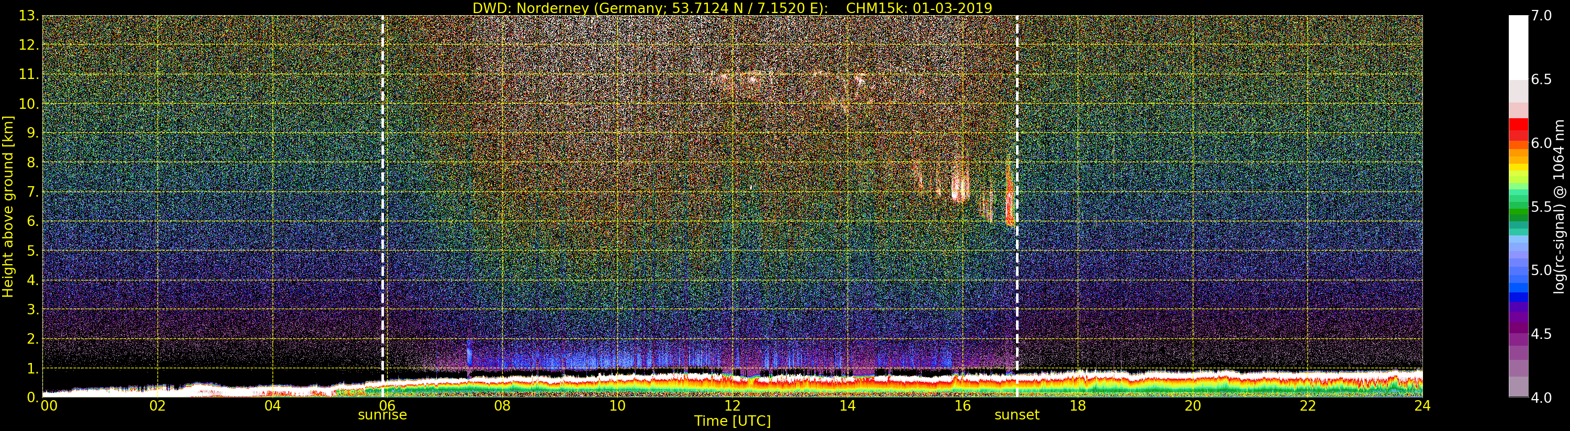
Task: Click the y-axis tick label '10.'
Action: tap(29, 104)
